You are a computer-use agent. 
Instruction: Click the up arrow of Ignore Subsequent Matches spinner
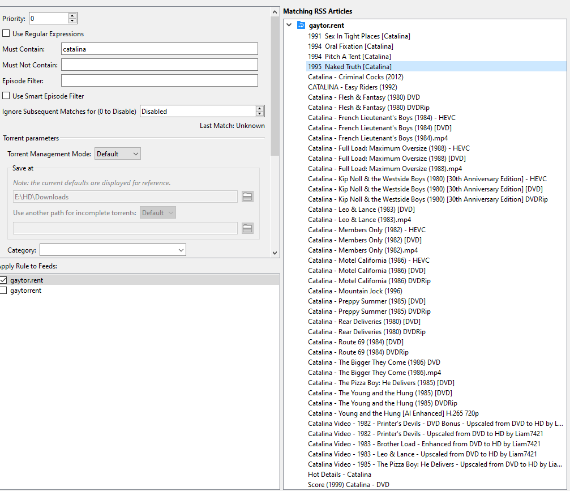click(x=260, y=109)
